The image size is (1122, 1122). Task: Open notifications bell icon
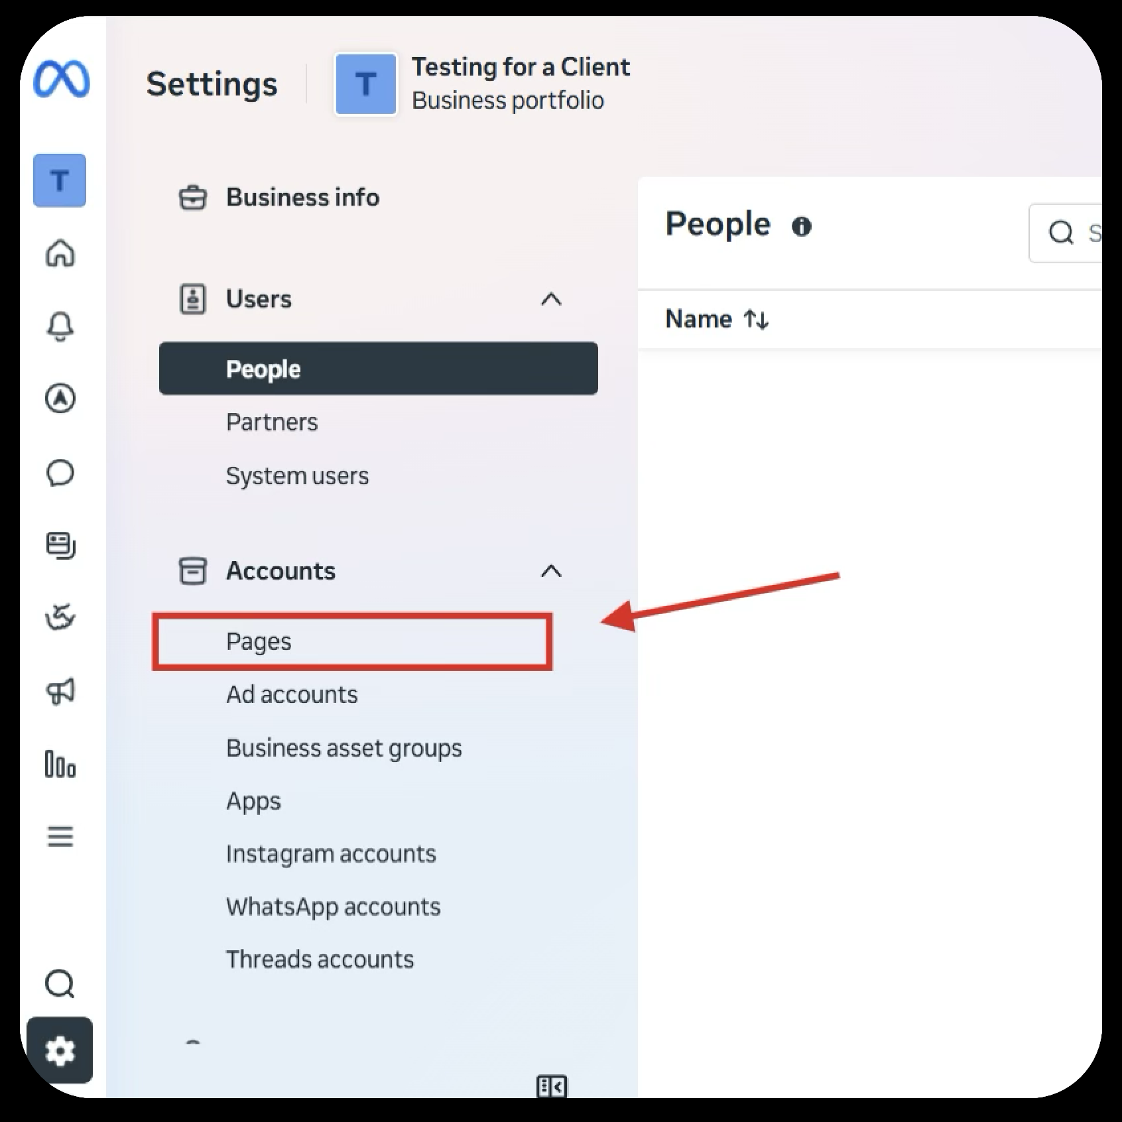(60, 326)
